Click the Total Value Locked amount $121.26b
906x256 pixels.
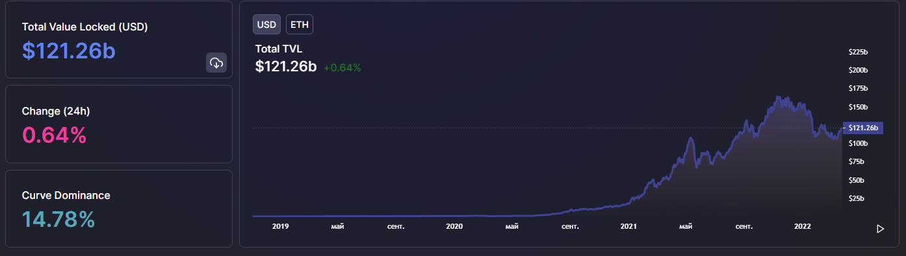69,50
